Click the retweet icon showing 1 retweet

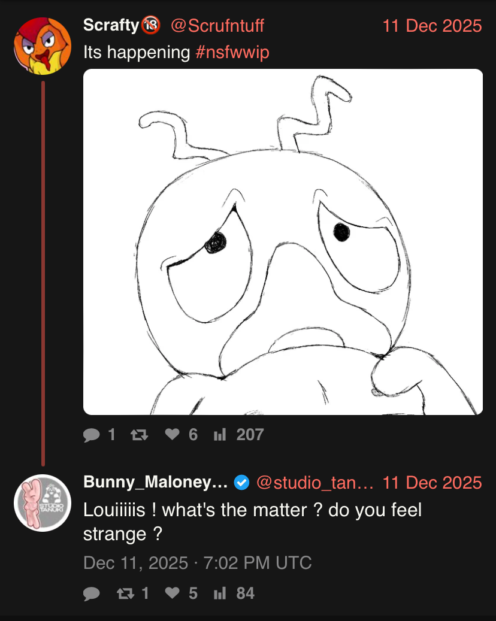point(124,593)
